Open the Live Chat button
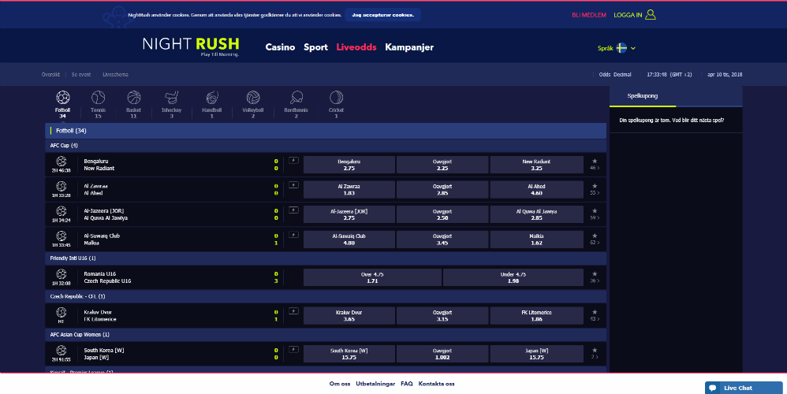The image size is (787, 394). point(744,388)
